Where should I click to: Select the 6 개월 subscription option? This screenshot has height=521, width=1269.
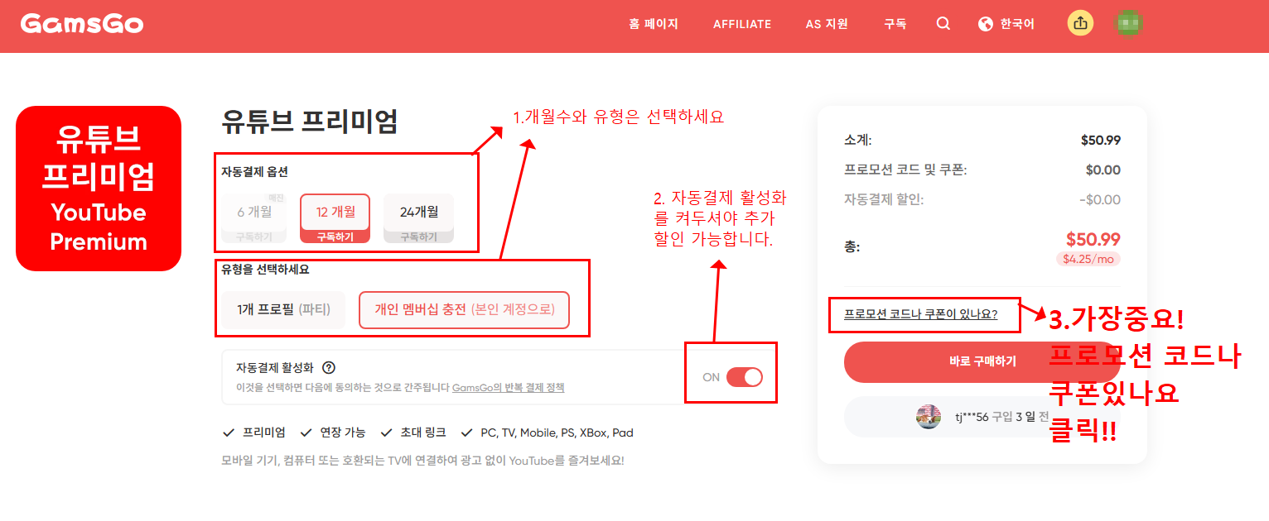click(x=253, y=218)
